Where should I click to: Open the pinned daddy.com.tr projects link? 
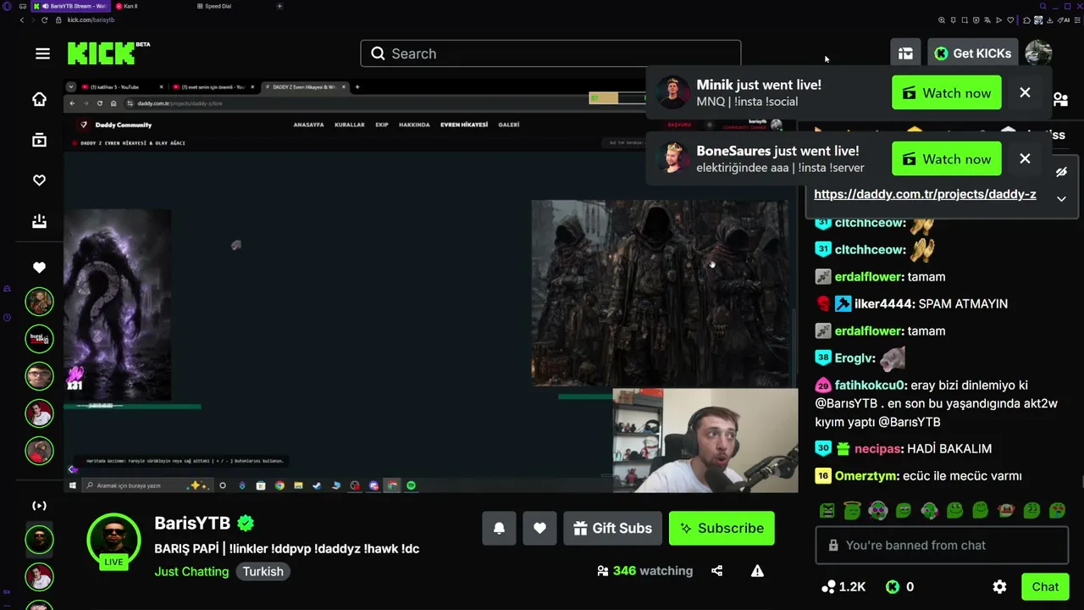pos(925,194)
